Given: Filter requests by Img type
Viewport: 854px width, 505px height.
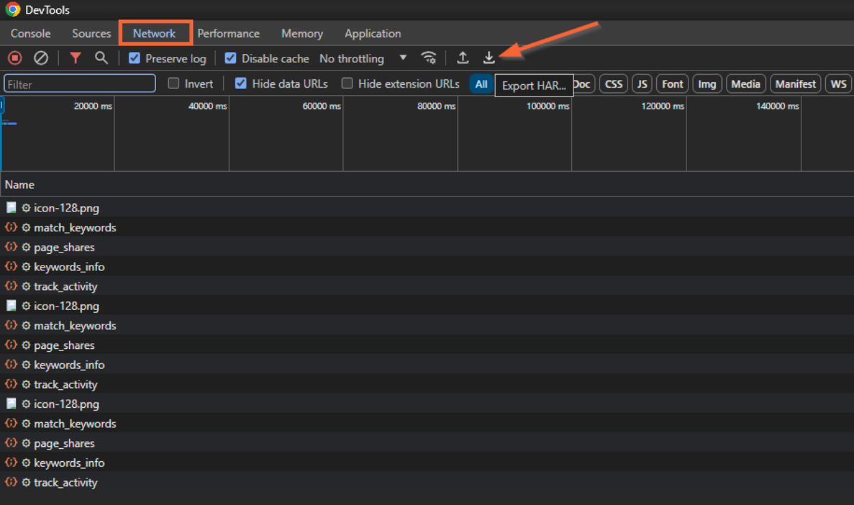Looking at the screenshot, I should click(x=707, y=83).
